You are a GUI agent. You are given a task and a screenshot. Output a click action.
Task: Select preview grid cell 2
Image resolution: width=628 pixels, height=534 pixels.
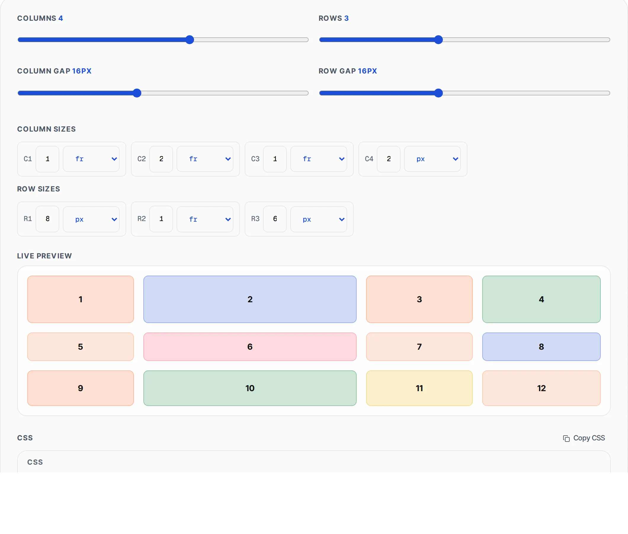pos(250,299)
